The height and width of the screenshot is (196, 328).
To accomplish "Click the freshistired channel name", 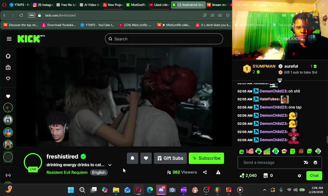I will [62, 157].
